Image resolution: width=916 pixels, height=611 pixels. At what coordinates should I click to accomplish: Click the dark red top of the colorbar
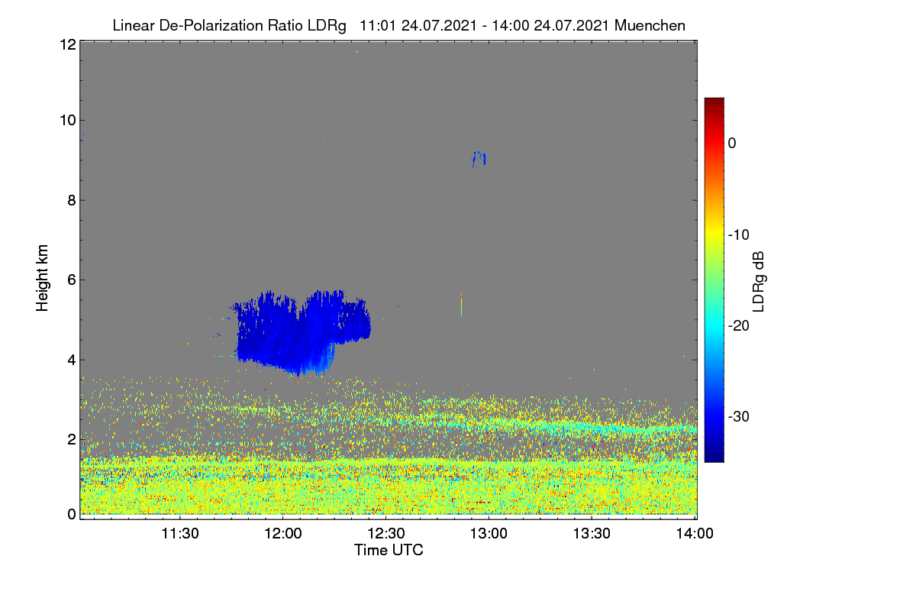coord(714,104)
